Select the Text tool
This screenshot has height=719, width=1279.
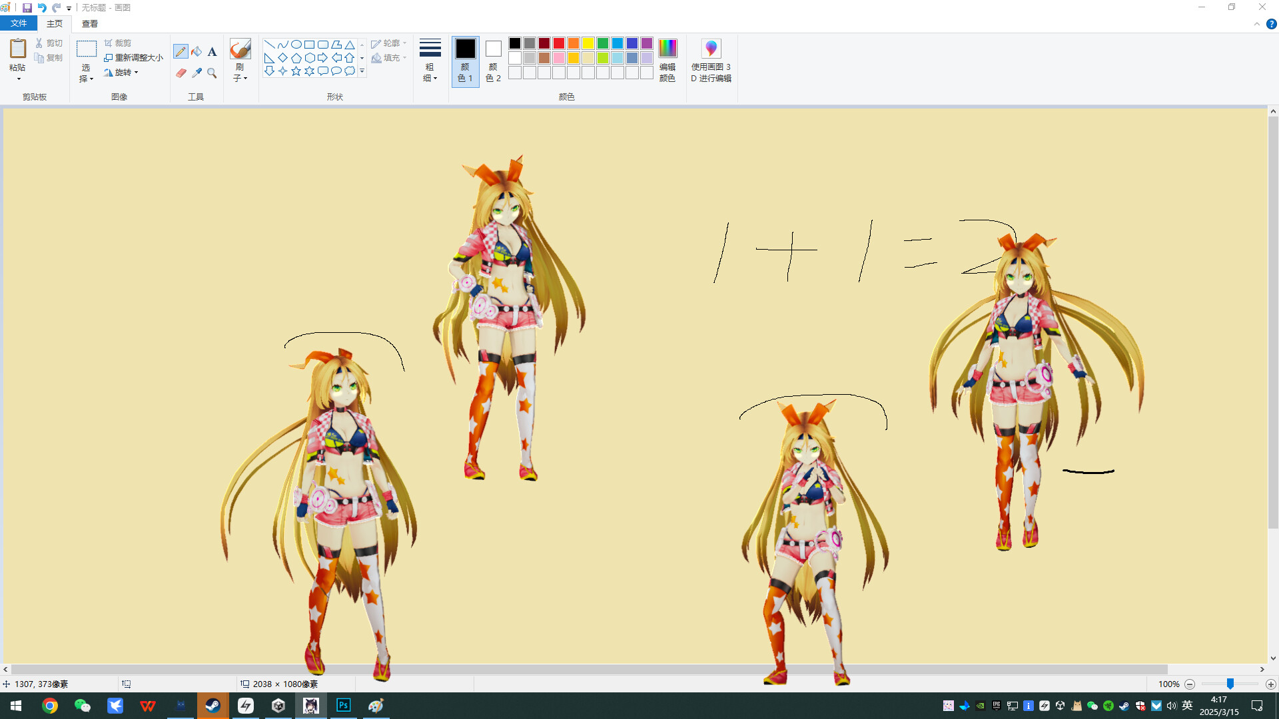click(212, 52)
